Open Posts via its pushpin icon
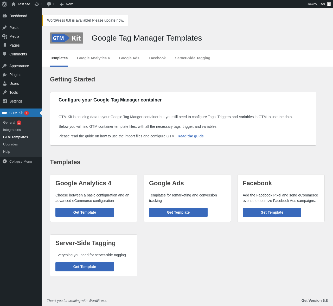The width and height of the screenshot is (333, 306). pos(5,28)
